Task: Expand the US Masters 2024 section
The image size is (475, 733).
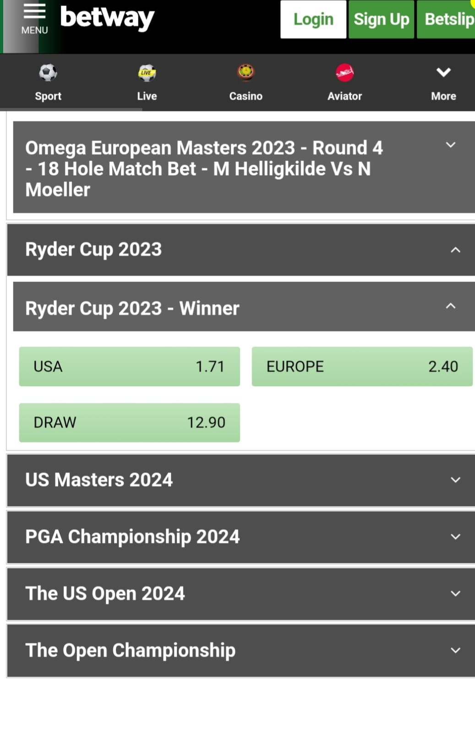Action: click(241, 480)
